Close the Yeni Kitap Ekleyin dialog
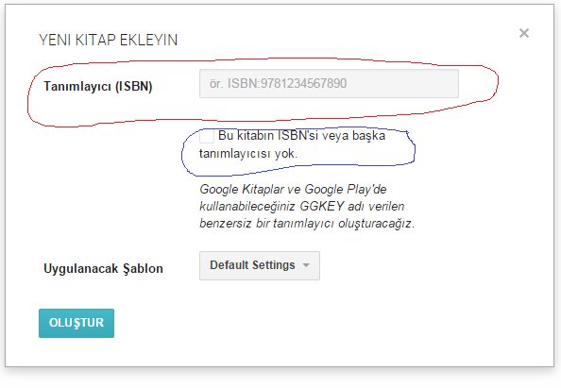The height and width of the screenshot is (388, 561). (524, 33)
